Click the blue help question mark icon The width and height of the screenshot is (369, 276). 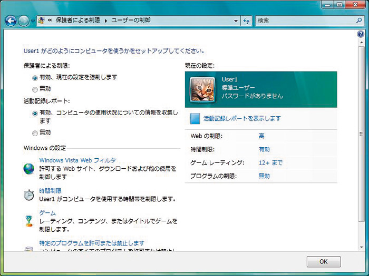(x=360, y=34)
